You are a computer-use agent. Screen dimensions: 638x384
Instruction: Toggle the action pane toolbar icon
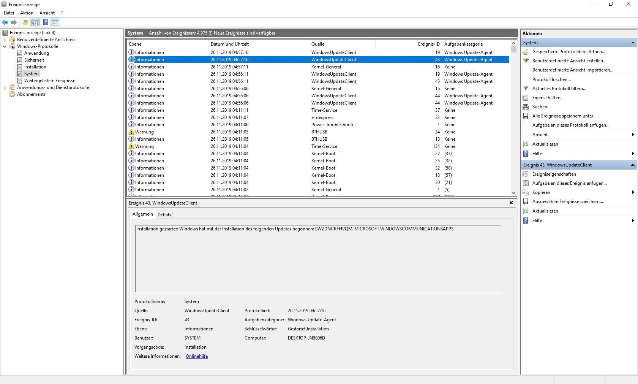click(55, 22)
